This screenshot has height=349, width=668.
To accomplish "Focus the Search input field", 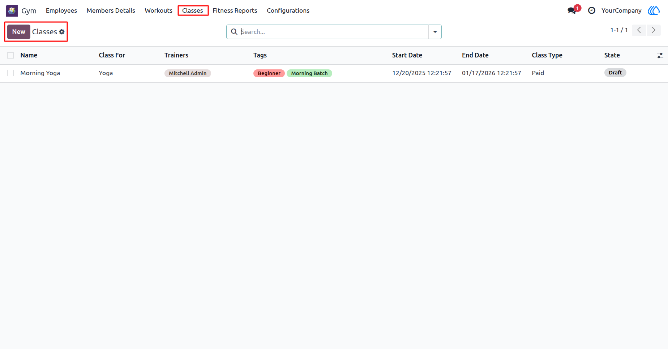I will (x=334, y=32).
